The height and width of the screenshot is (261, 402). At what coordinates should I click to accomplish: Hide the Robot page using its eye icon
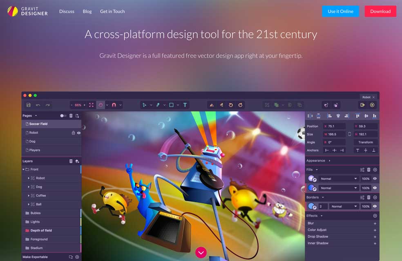coord(79,133)
